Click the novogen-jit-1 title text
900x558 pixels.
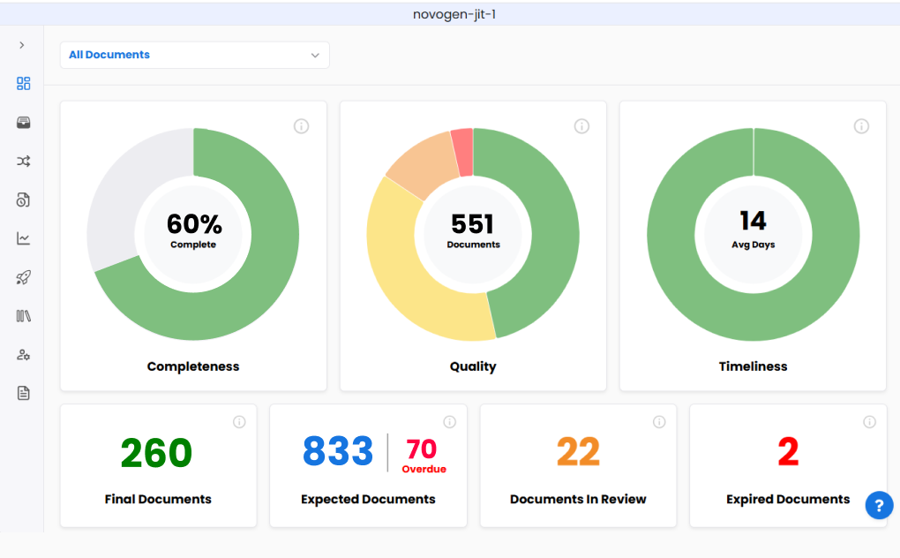[454, 14]
